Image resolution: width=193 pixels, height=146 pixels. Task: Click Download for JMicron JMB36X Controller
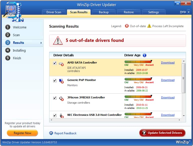168,97
